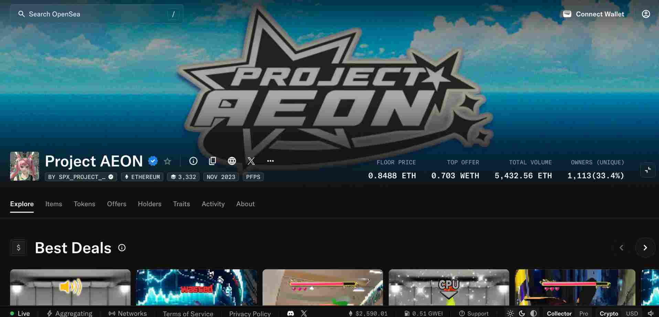
Task: Switch to light theme sun icon
Action: [x=510, y=313]
